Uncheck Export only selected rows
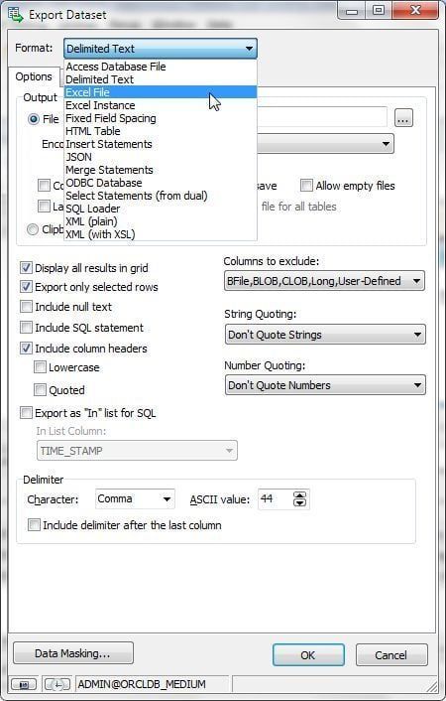Screen dimensions: 446x701 26,287
